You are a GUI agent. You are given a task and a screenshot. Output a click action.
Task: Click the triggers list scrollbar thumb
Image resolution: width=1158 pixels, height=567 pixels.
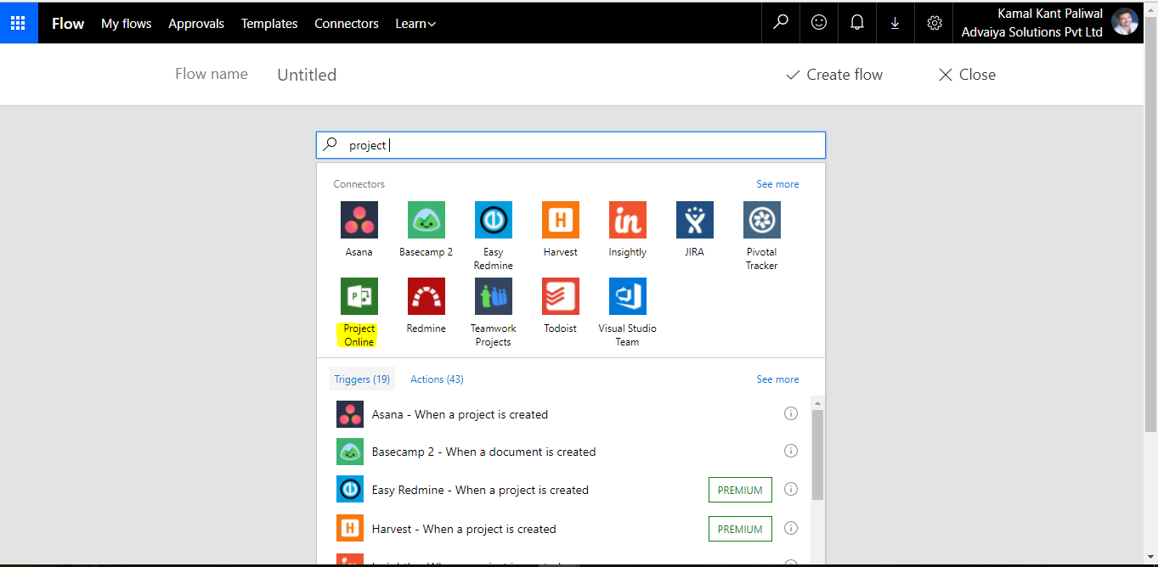pyautogui.click(x=817, y=455)
